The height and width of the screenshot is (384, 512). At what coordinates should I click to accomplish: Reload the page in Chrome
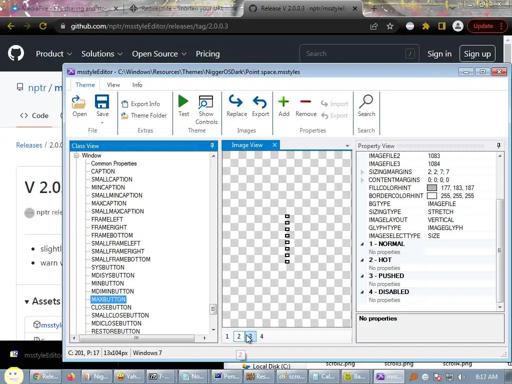click(x=43, y=26)
